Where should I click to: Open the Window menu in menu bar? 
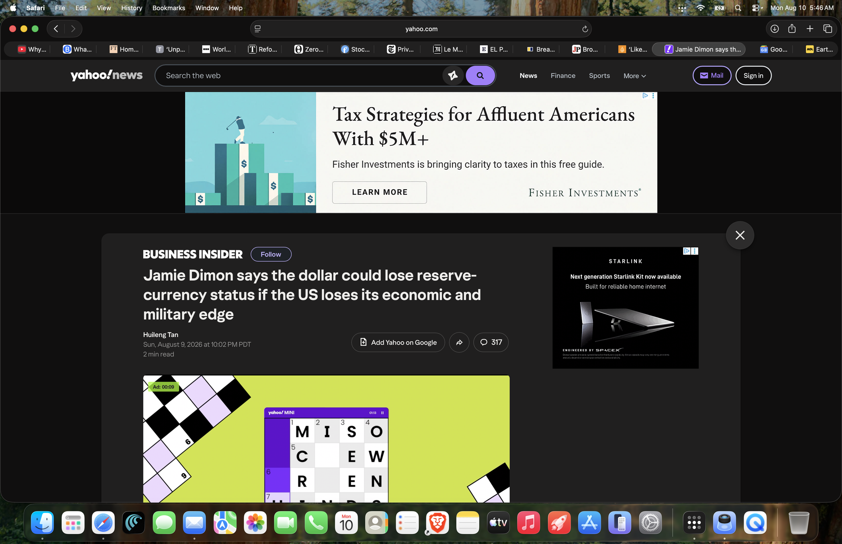[207, 8]
